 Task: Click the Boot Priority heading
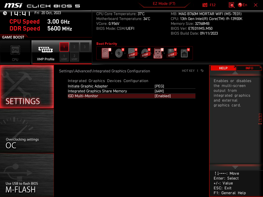[107, 44]
